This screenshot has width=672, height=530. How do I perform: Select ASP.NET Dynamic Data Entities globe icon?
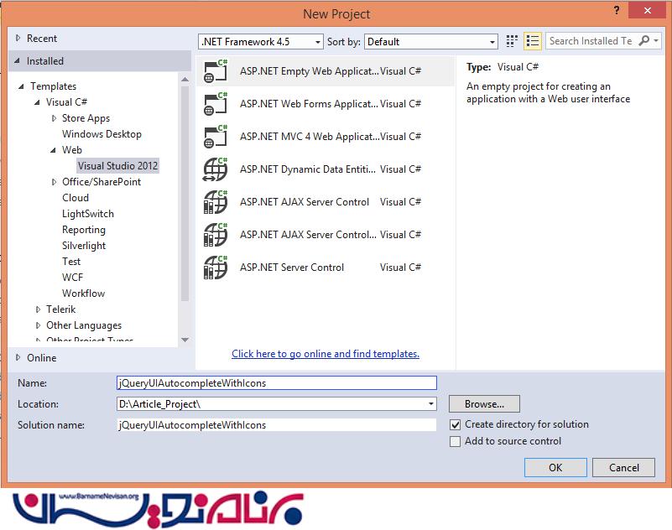tap(216, 169)
